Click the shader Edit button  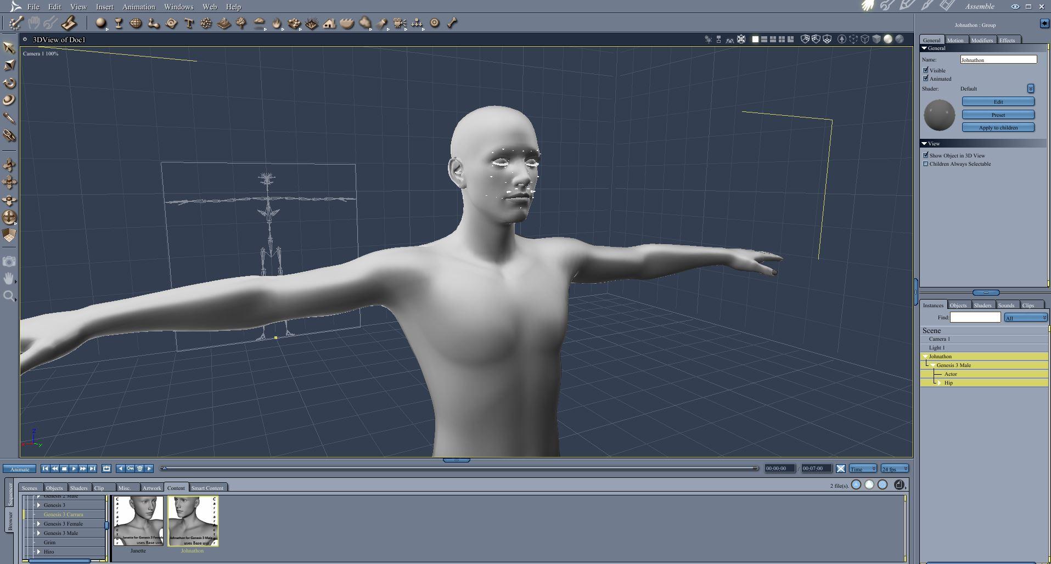coord(998,101)
